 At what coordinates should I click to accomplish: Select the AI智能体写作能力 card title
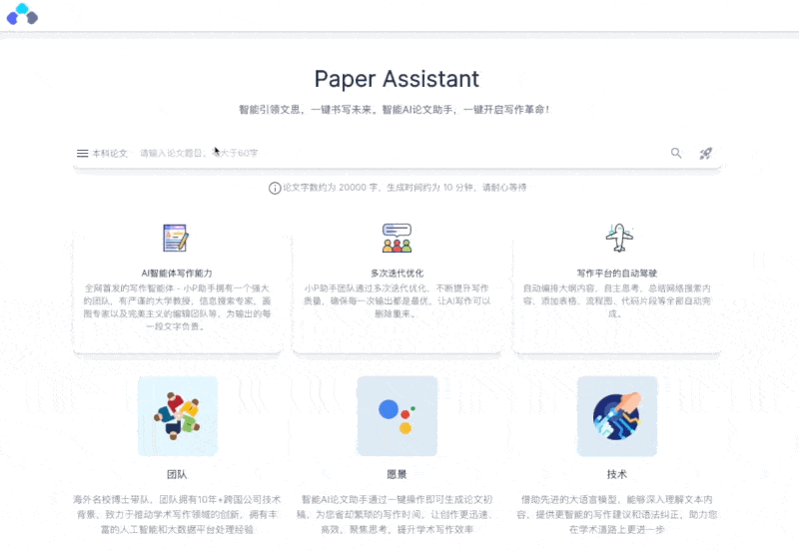(x=177, y=273)
